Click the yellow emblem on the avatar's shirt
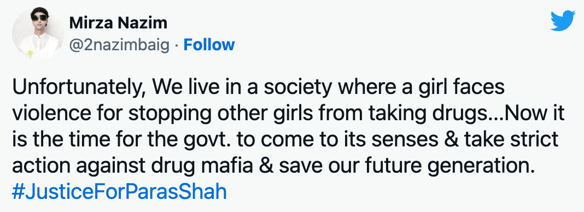 click(30, 53)
